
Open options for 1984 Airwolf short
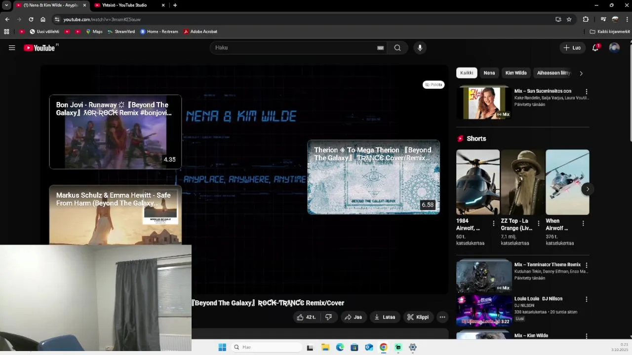(x=493, y=223)
